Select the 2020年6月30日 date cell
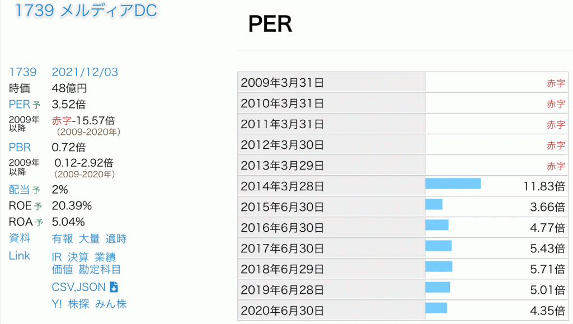This screenshot has width=573, height=324. click(283, 311)
